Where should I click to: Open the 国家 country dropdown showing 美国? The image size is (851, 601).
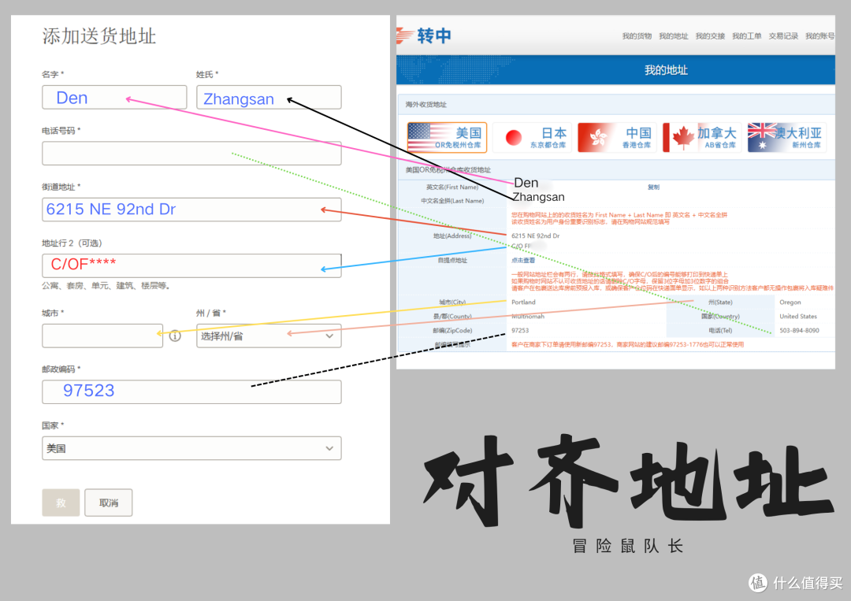191,448
